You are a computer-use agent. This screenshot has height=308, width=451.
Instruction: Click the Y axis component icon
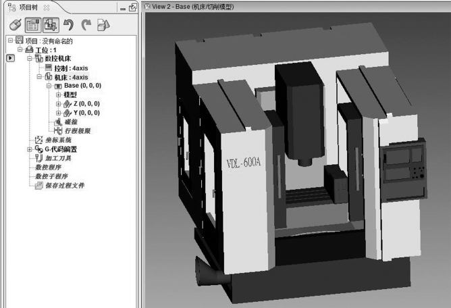click(x=68, y=113)
